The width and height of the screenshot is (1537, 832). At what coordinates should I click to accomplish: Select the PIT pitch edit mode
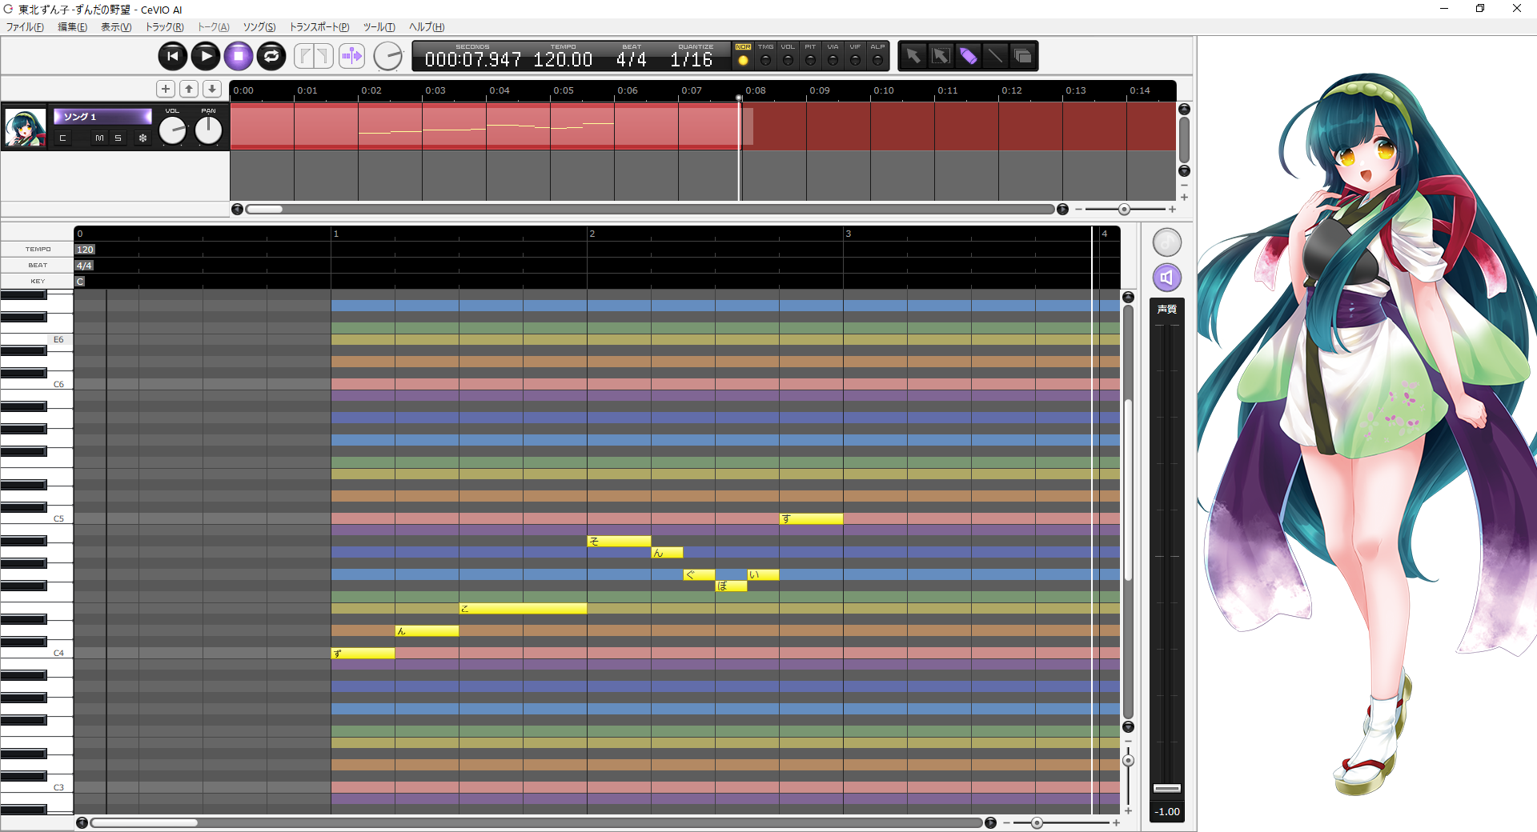point(810,56)
